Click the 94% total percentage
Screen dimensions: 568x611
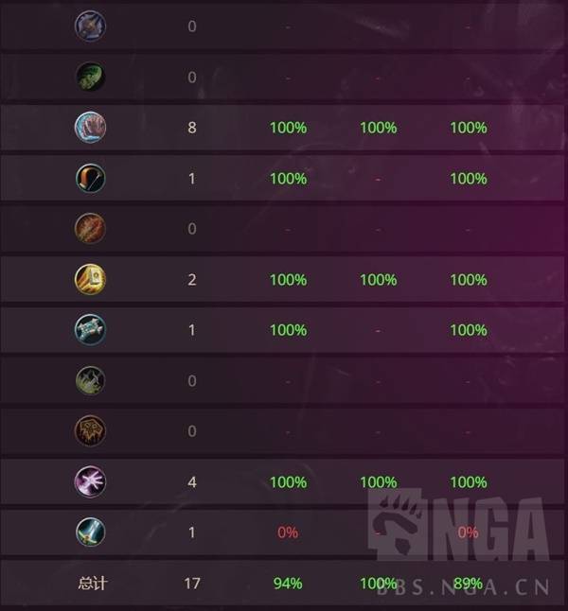288,583
